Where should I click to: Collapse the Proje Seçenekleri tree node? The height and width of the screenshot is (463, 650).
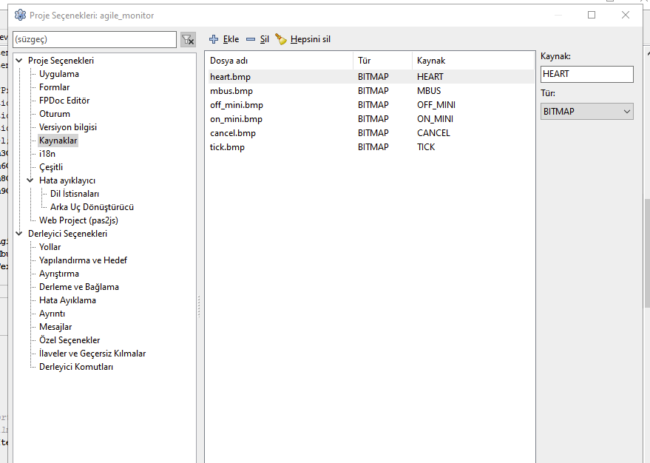19,61
